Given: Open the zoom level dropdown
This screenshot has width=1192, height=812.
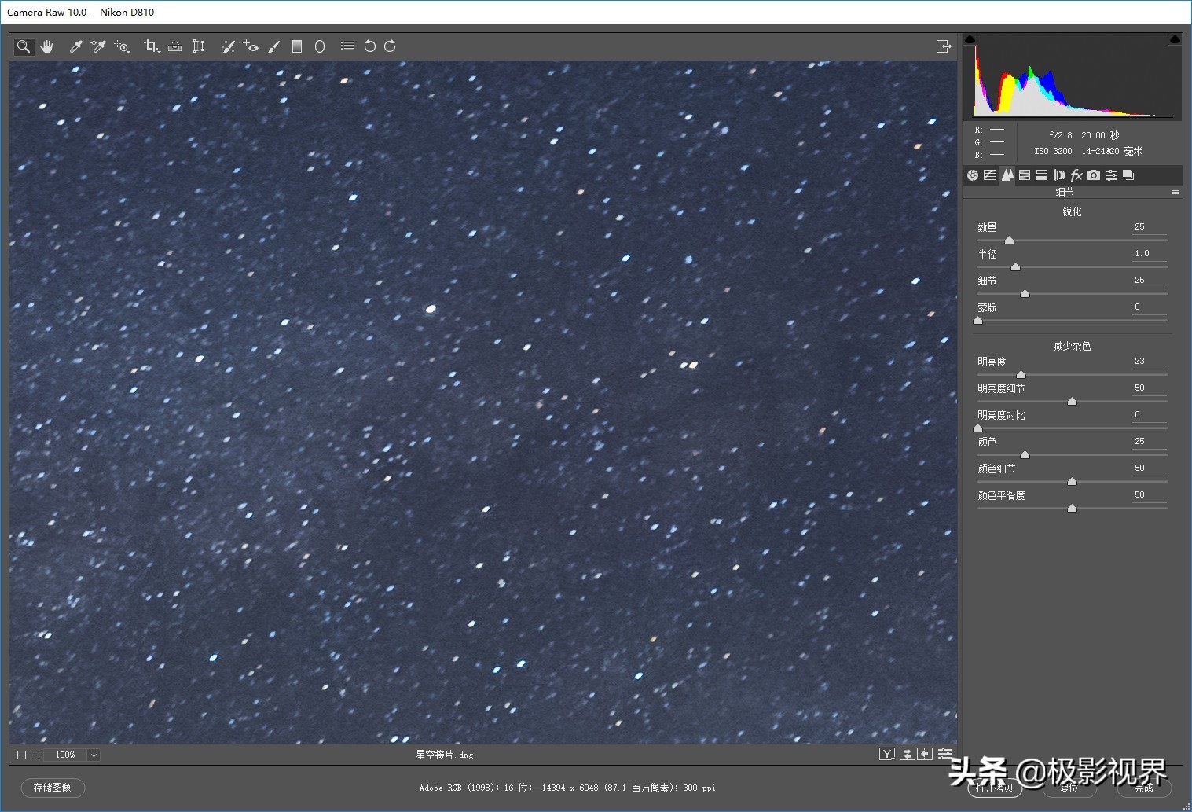Looking at the screenshot, I should click(x=94, y=755).
